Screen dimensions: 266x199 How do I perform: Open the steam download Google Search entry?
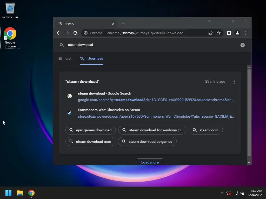[104, 93]
